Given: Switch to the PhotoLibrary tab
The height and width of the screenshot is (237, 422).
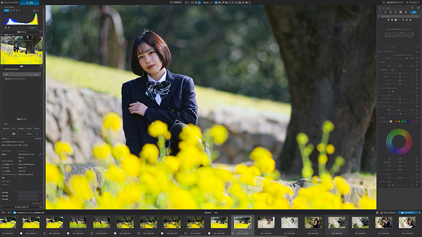Looking at the screenshot, I should pos(10,3).
